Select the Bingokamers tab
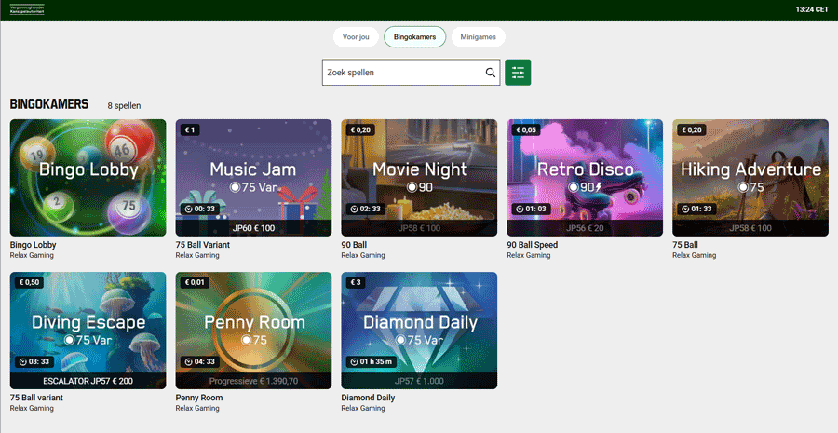Viewport: 838px width, 433px height. pyautogui.click(x=414, y=37)
